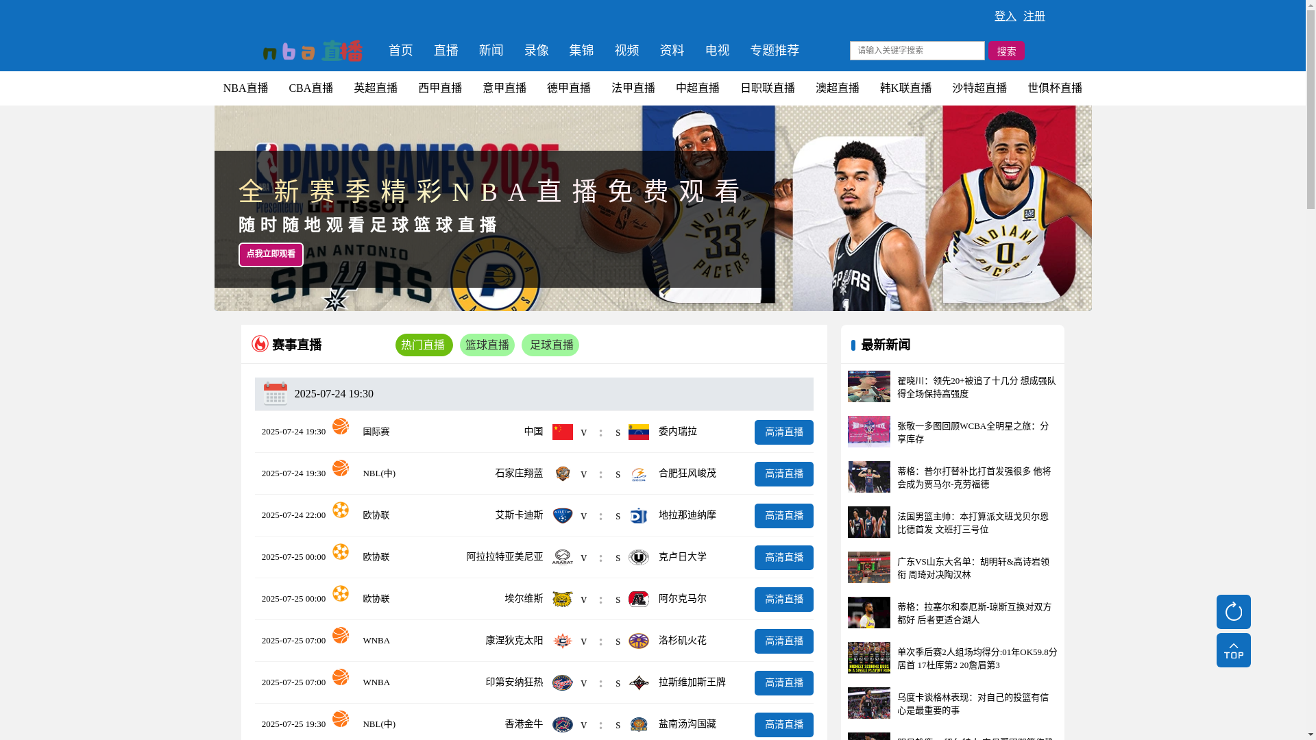The width and height of the screenshot is (1316, 740).
Task: Click the China flag icon
Action: point(563,432)
